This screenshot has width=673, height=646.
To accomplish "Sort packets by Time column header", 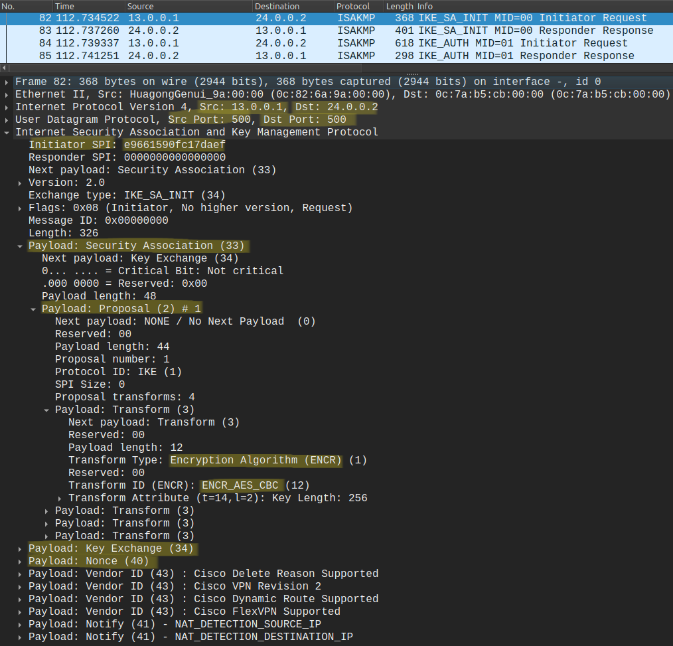I will point(89,6).
